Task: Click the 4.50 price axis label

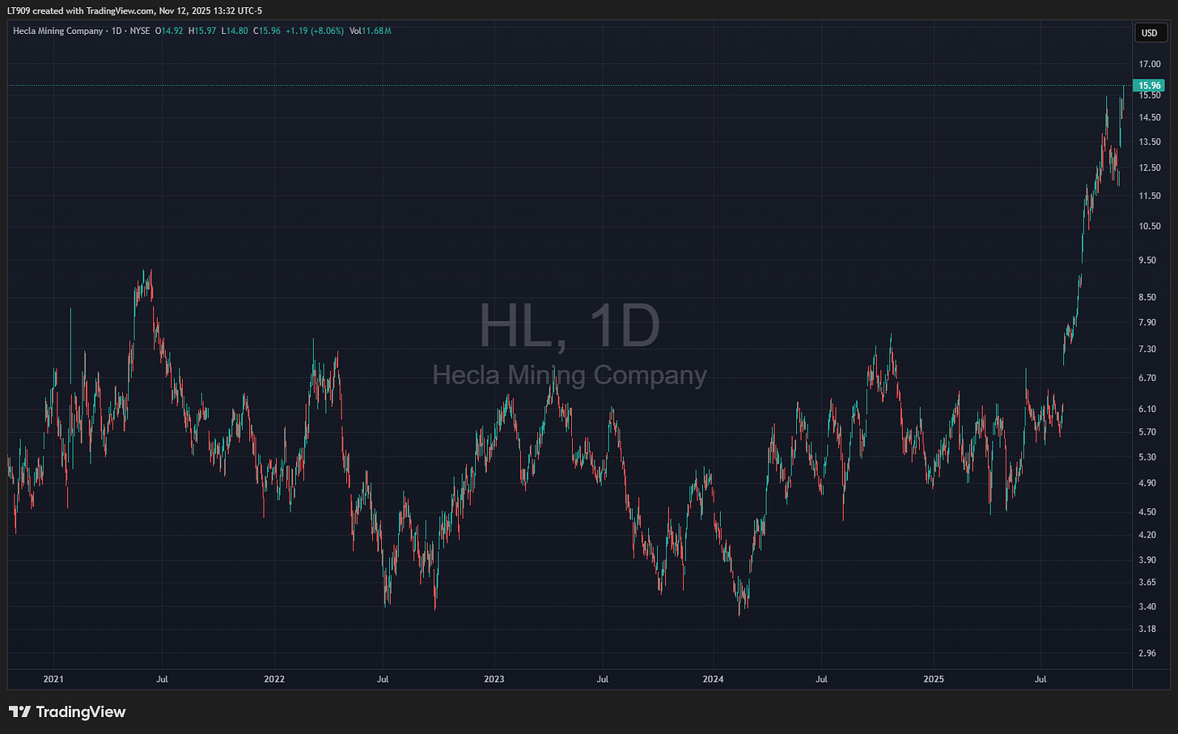Action: (x=1147, y=511)
